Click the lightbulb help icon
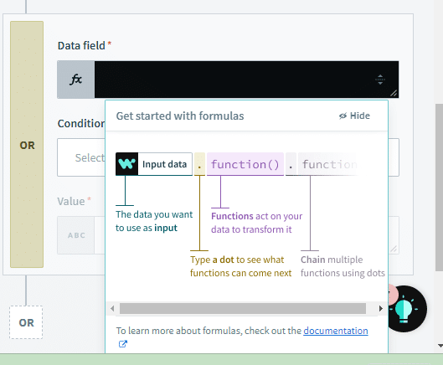The image size is (443, 365). 404,310
